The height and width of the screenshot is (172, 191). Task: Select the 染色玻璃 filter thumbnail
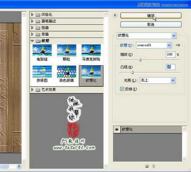(x=67, y=71)
